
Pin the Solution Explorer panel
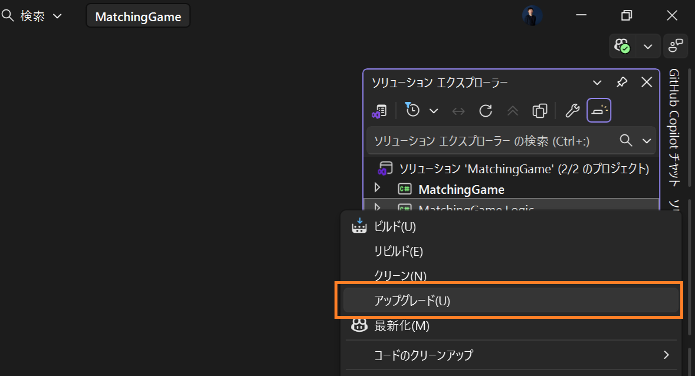tap(621, 82)
